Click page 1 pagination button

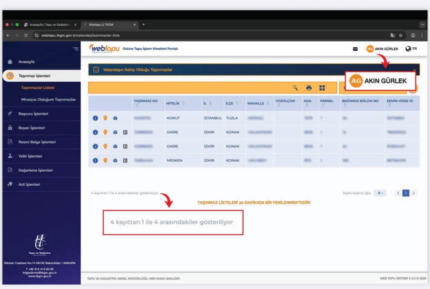coord(406,193)
